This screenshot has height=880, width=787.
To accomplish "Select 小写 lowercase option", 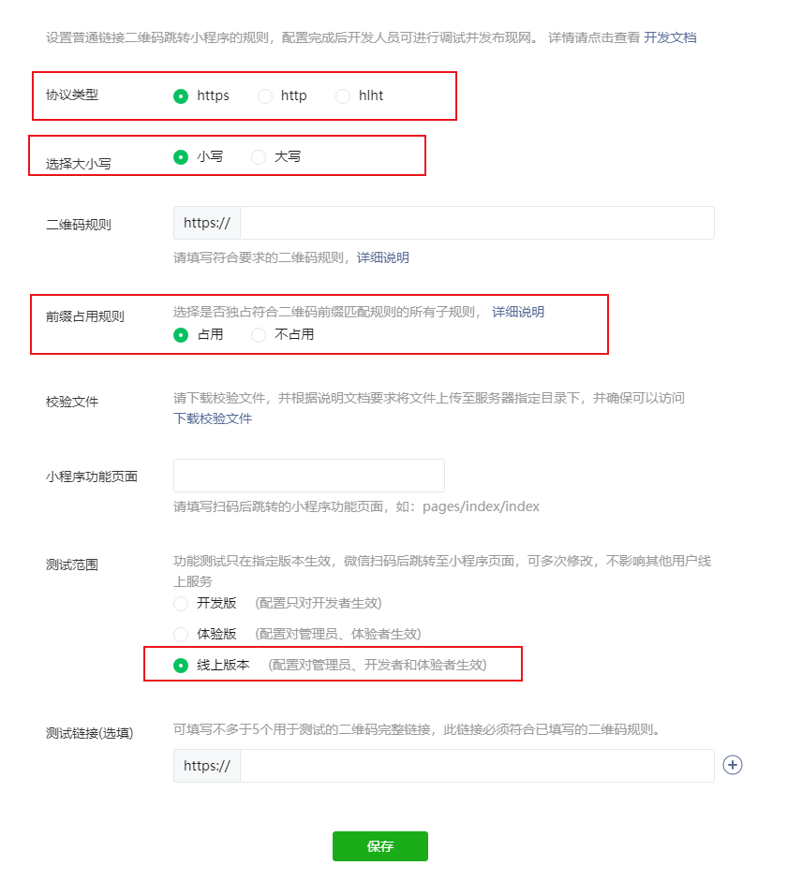I will pos(181,157).
